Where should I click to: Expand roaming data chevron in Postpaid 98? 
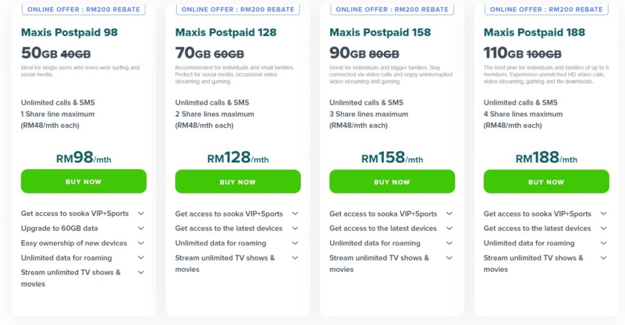(141, 258)
